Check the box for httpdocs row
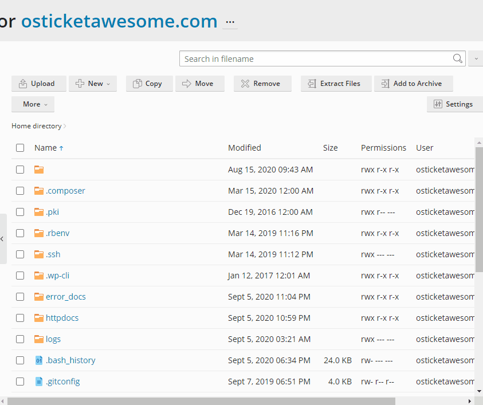 point(20,318)
